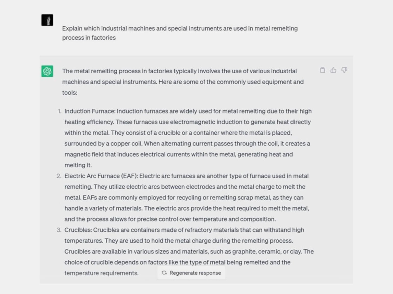Copy the response with the clipboard icon
The width and height of the screenshot is (393, 294).
(x=323, y=70)
